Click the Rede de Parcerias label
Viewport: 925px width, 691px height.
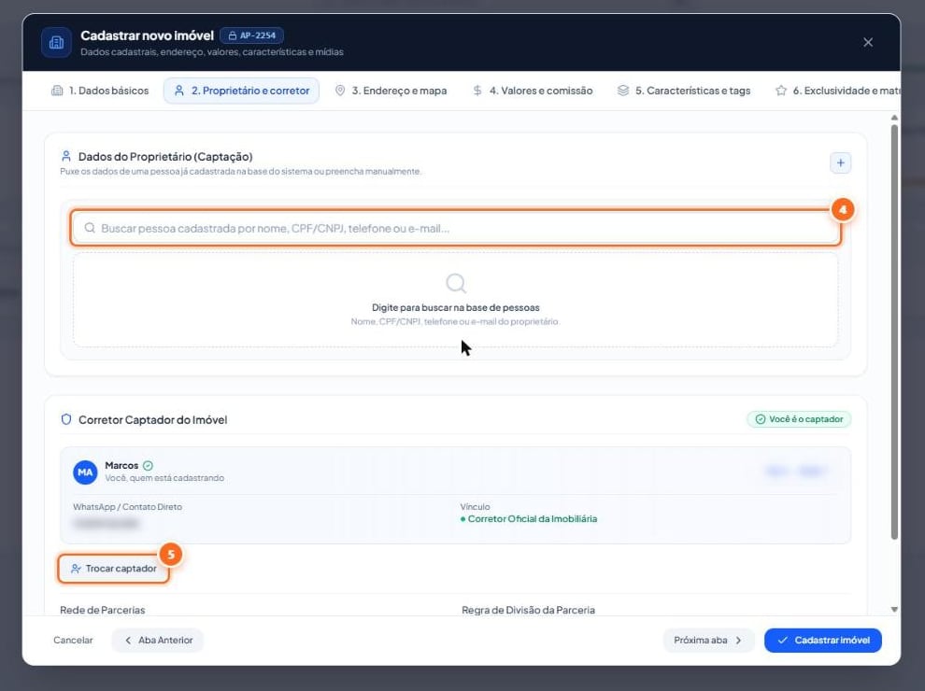(x=103, y=610)
